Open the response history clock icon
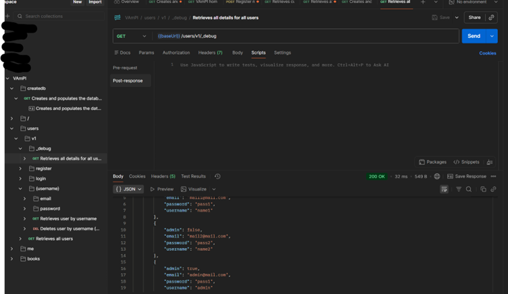Screen dimensions: 508x294 tap(218, 176)
